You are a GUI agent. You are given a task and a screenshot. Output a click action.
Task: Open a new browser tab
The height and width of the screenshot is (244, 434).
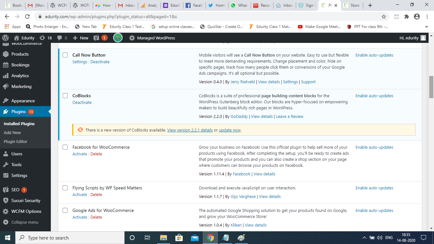(370, 5)
